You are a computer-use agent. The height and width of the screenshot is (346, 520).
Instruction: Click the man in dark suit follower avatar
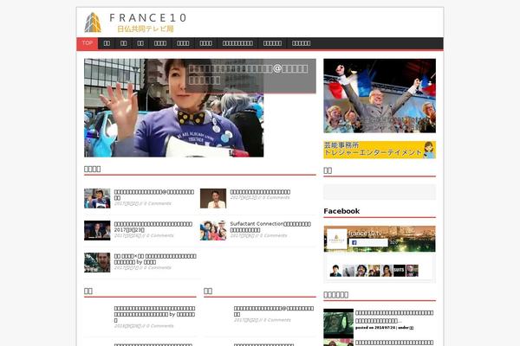[x=335, y=271]
